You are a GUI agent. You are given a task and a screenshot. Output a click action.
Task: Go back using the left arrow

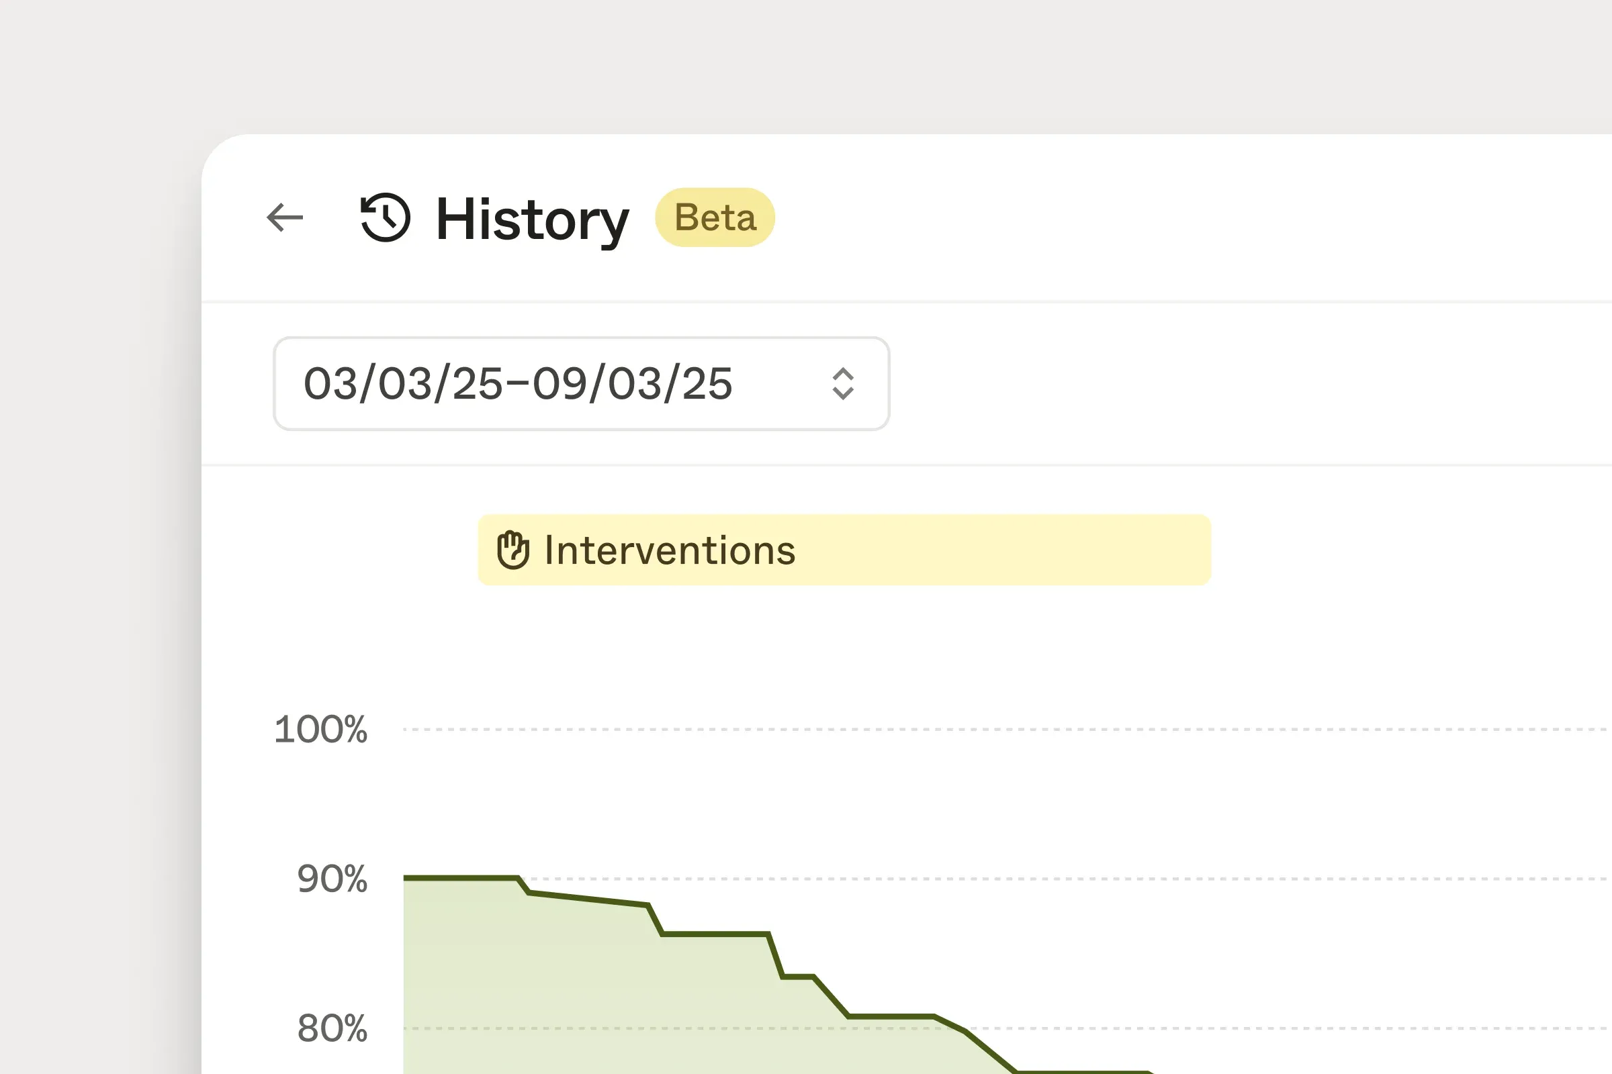click(x=284, y=217)
